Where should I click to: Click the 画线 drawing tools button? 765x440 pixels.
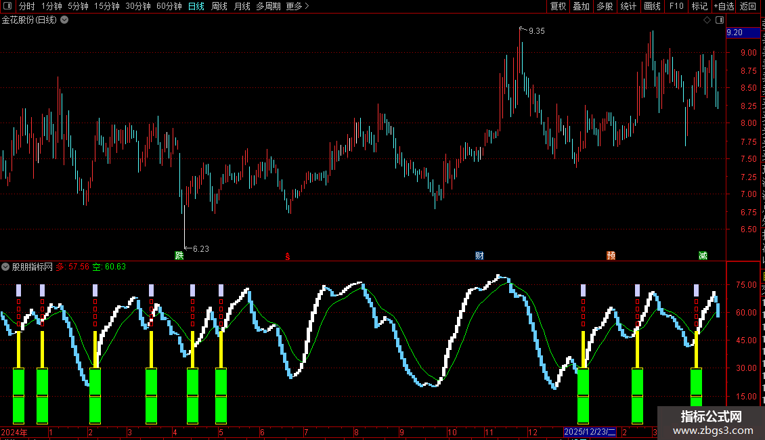coord(653,6)
